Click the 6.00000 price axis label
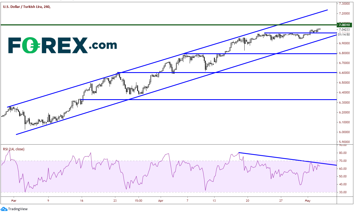 coord(344,132)
